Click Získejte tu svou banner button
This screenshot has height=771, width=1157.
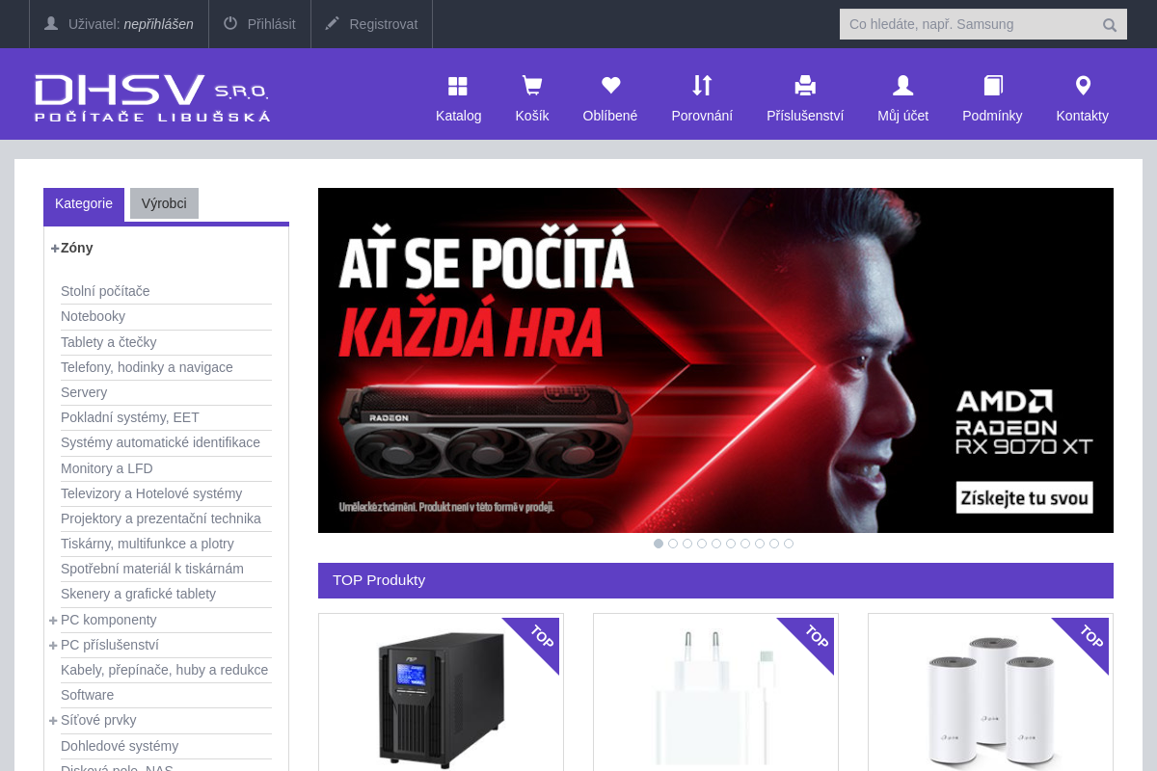(x=1025, y=497)
